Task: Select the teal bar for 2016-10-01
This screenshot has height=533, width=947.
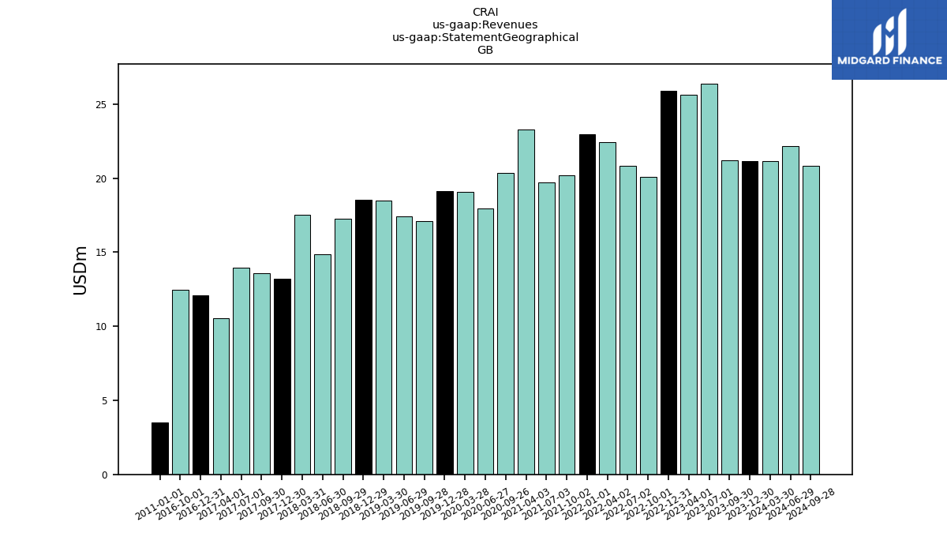Action: tap(181, 382)
